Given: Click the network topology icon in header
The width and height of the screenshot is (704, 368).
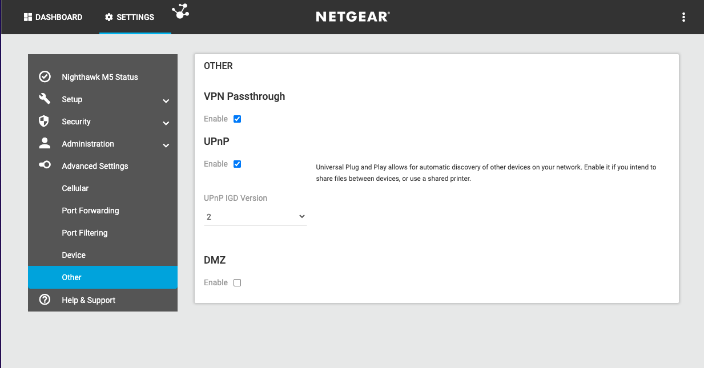Looking at the screenshot, I should click(x=181, y=11).
